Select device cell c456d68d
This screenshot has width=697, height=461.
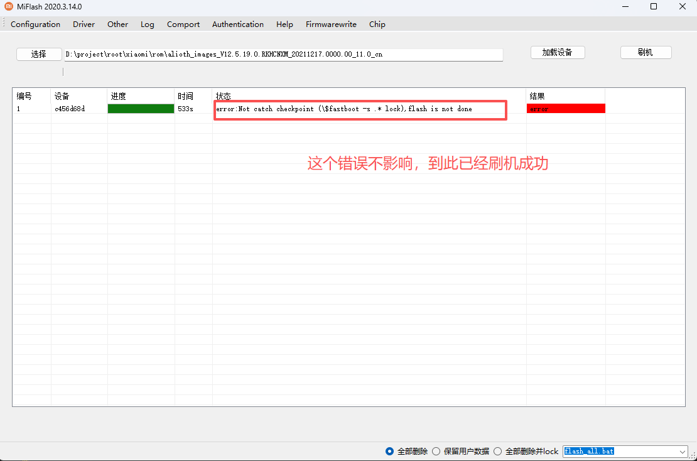pos(70,109)
